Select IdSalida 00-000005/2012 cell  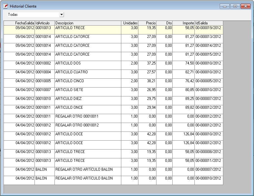[209, 83]
